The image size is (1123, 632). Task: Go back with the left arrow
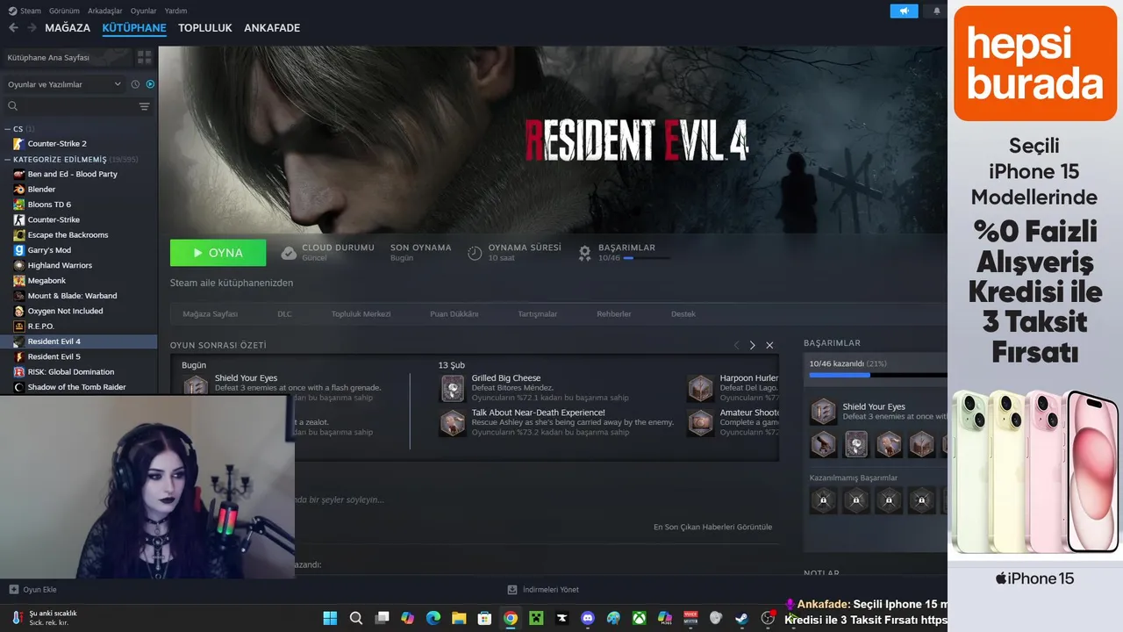tap(13, 28)
